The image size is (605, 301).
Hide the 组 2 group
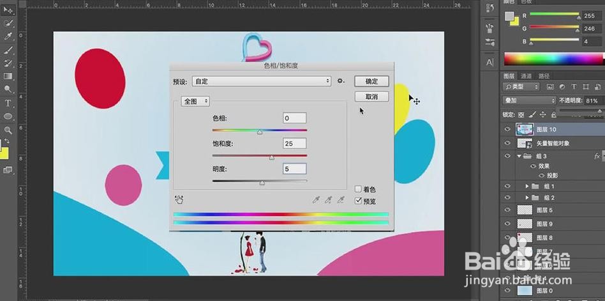click(507, 197)
